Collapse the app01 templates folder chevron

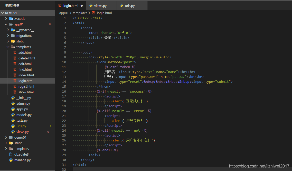pos(8,47)
